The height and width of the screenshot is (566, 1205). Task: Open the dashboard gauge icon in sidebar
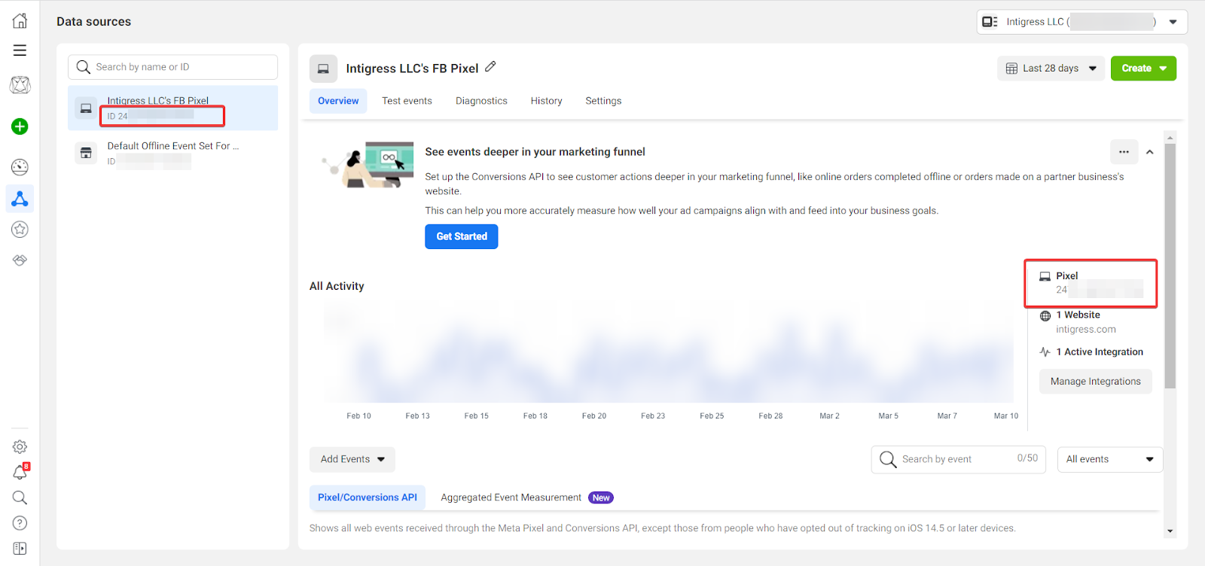click(20, 167)
